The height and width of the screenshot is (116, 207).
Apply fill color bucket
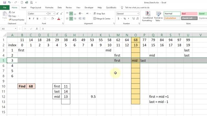pyautogui.click(x=52, y=19)
